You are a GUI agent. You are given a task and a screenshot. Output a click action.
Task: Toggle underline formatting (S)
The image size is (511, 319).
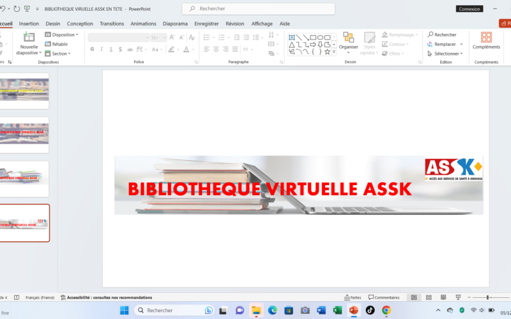click(x=111, y=49)
